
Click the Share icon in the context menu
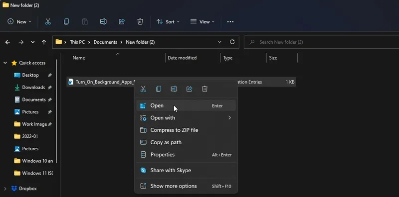coord(190,89)
